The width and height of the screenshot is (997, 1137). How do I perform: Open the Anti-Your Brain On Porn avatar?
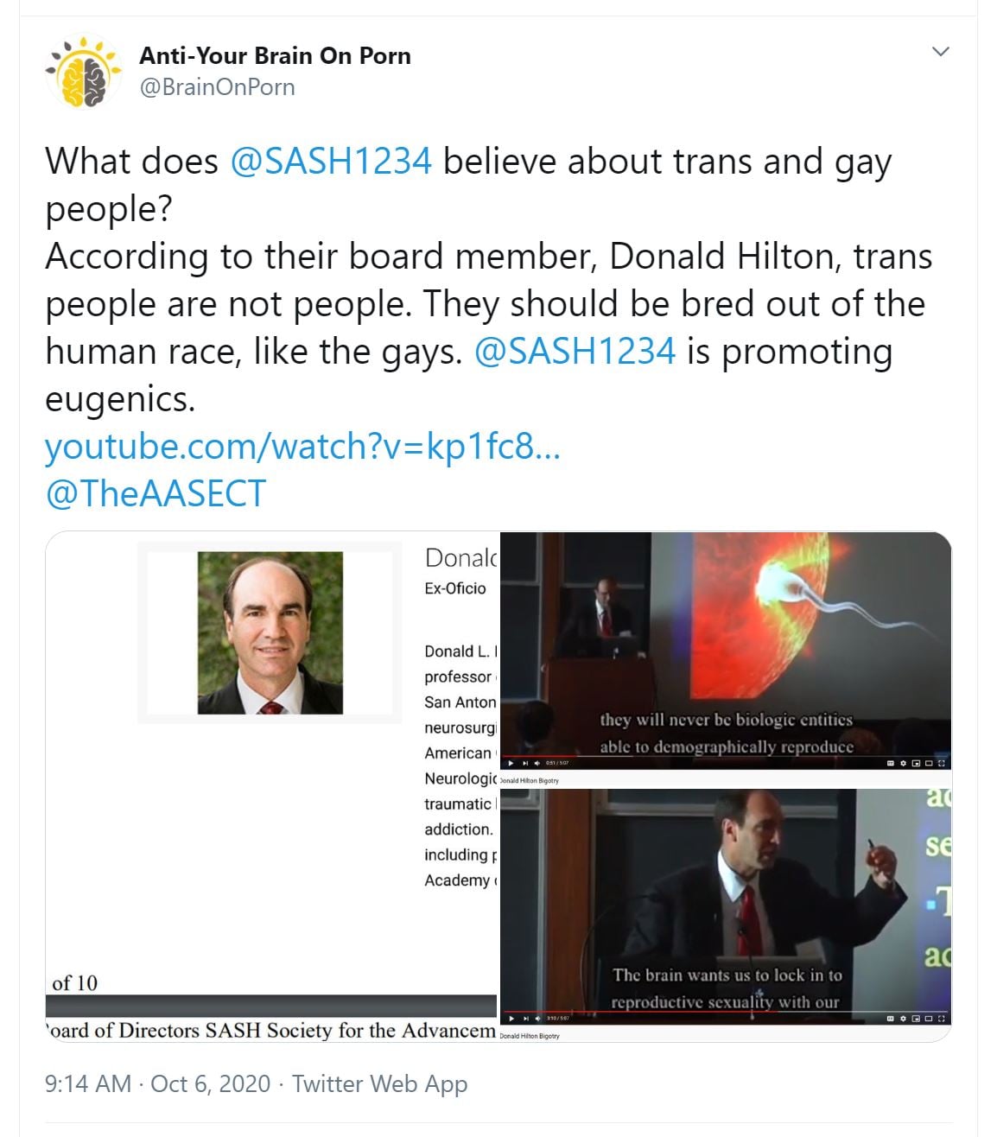[x=84, y=72]
